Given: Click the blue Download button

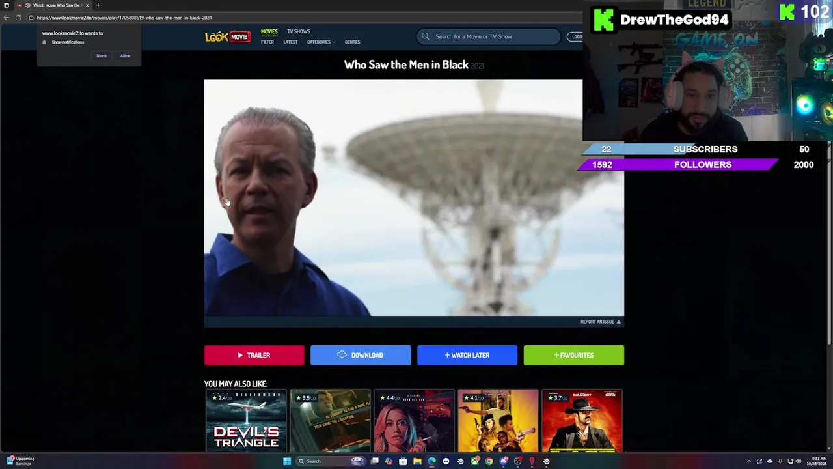Looking at the screenshot, I should point(361,355).
